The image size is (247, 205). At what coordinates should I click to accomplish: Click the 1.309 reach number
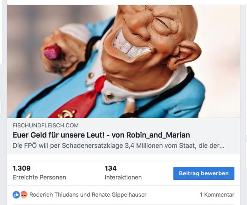click(21, 168)
